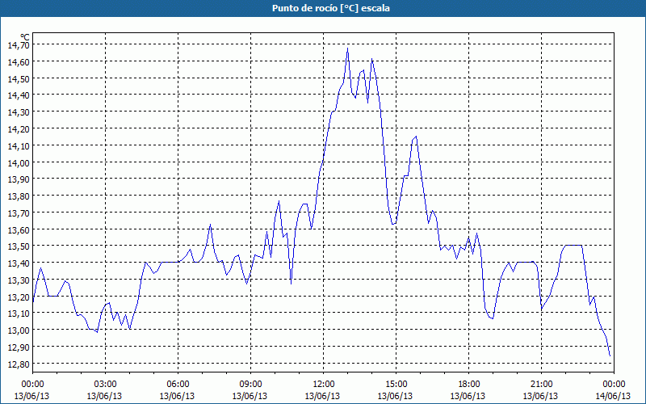
Task: Click the 12:00 time axis label
Action: coord(324,385)
